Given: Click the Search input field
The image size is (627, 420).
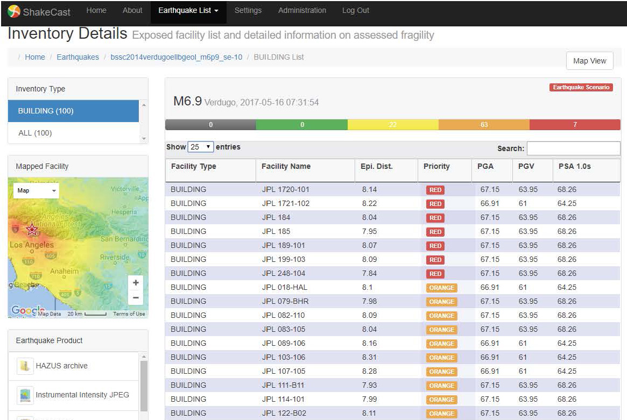Looking at the screenshot, I should 573,148.
